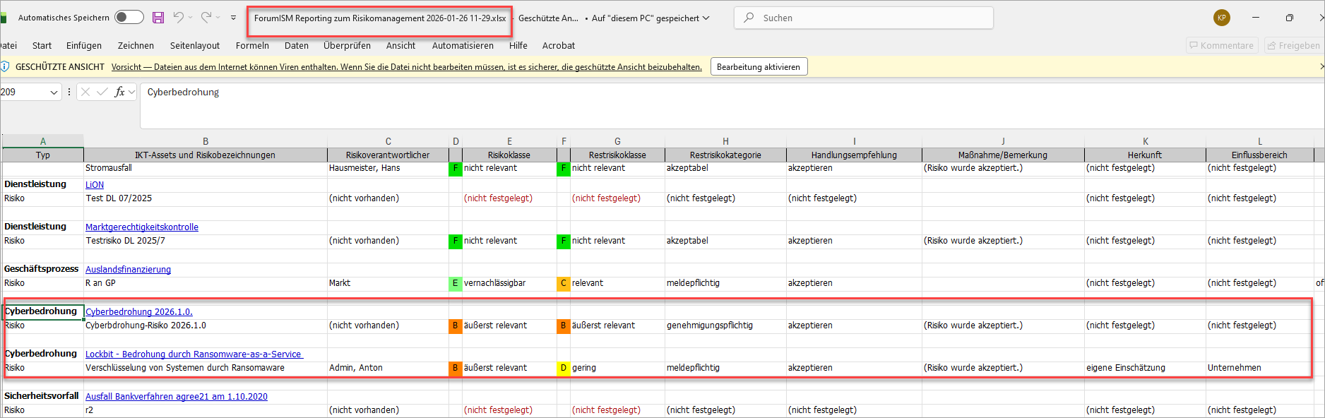Switch to the Seitenlayout tab
The height and width of the screenshot is (418, 1325).
tap(194, 45)
